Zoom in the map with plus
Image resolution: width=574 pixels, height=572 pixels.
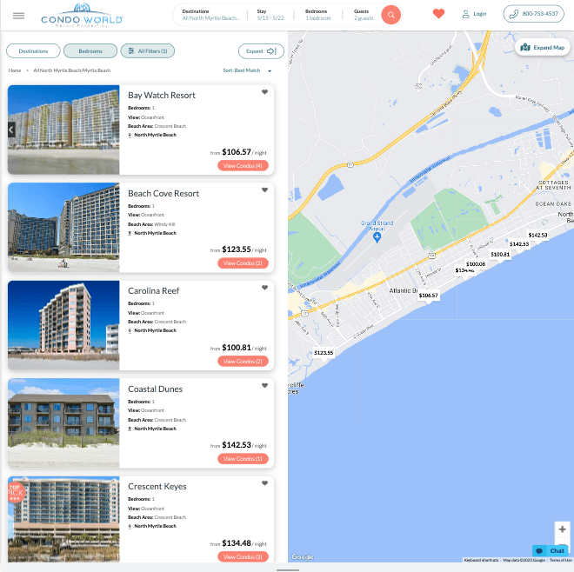[x=562, y=529]
